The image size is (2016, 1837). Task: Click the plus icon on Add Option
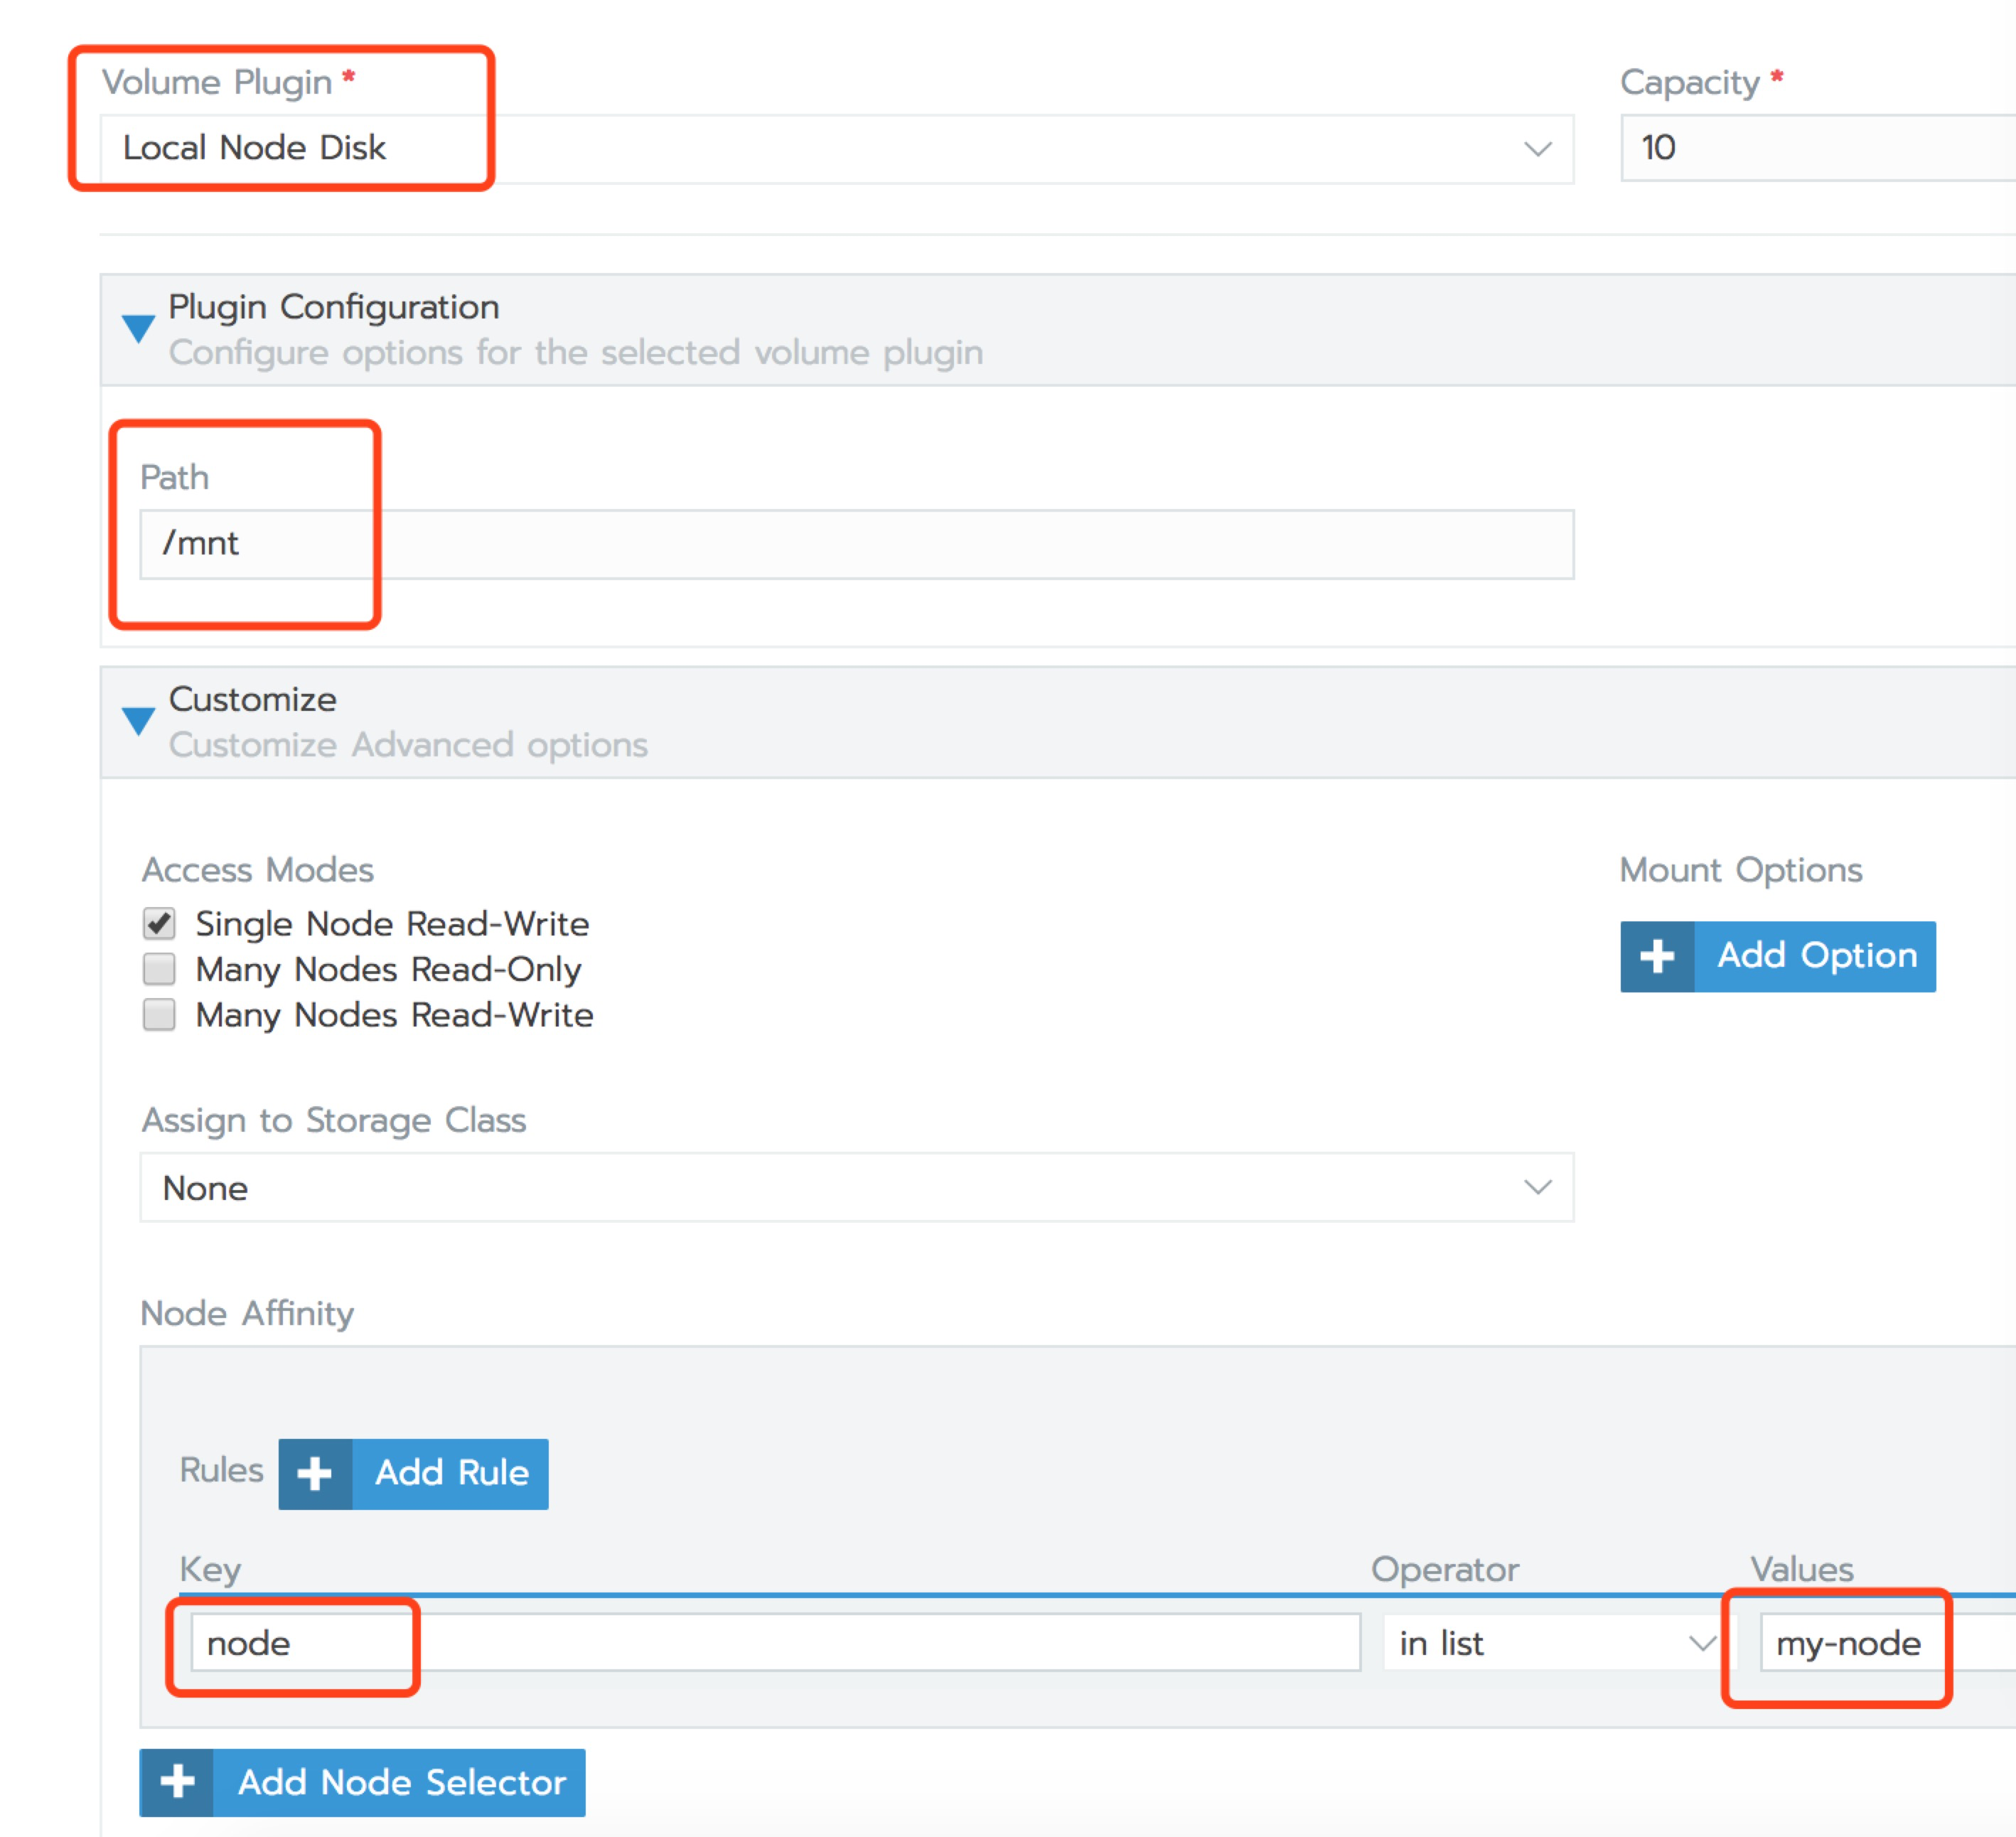tap(1656, 956)
